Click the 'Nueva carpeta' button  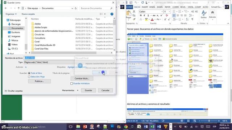28,14
